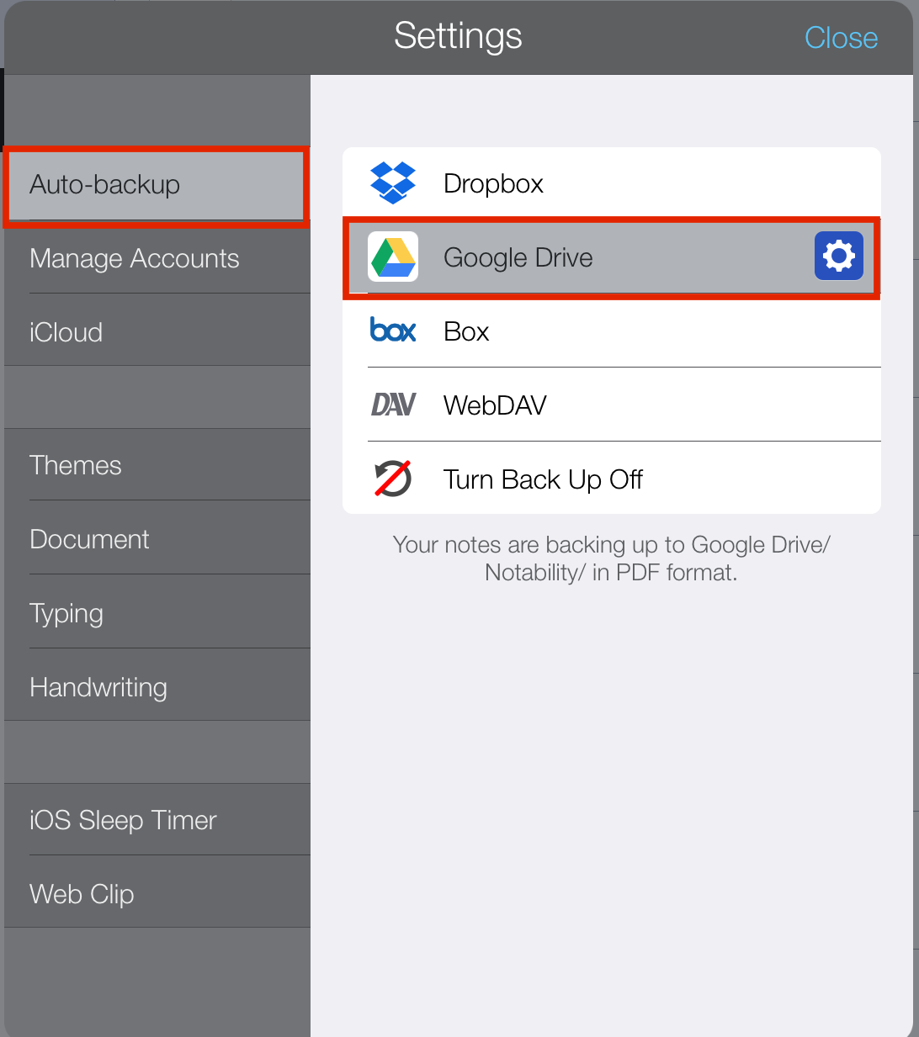The image size is (919, 1037).
Task: Click the WebDAV DAV icon
Action: pyautogui.click(x=393, y=405)
